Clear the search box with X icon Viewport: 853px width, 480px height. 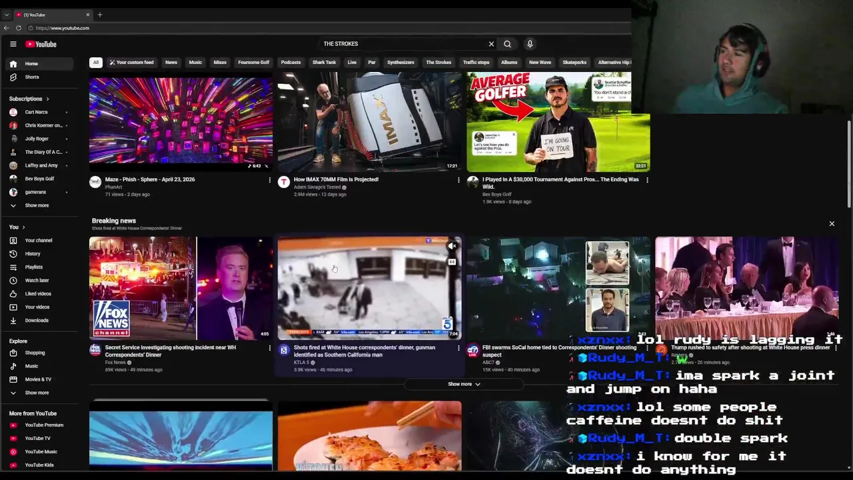click(x=491, y=44)
